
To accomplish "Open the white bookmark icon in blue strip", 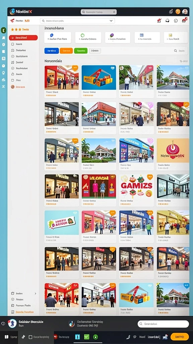I will [x=3, y=38].
